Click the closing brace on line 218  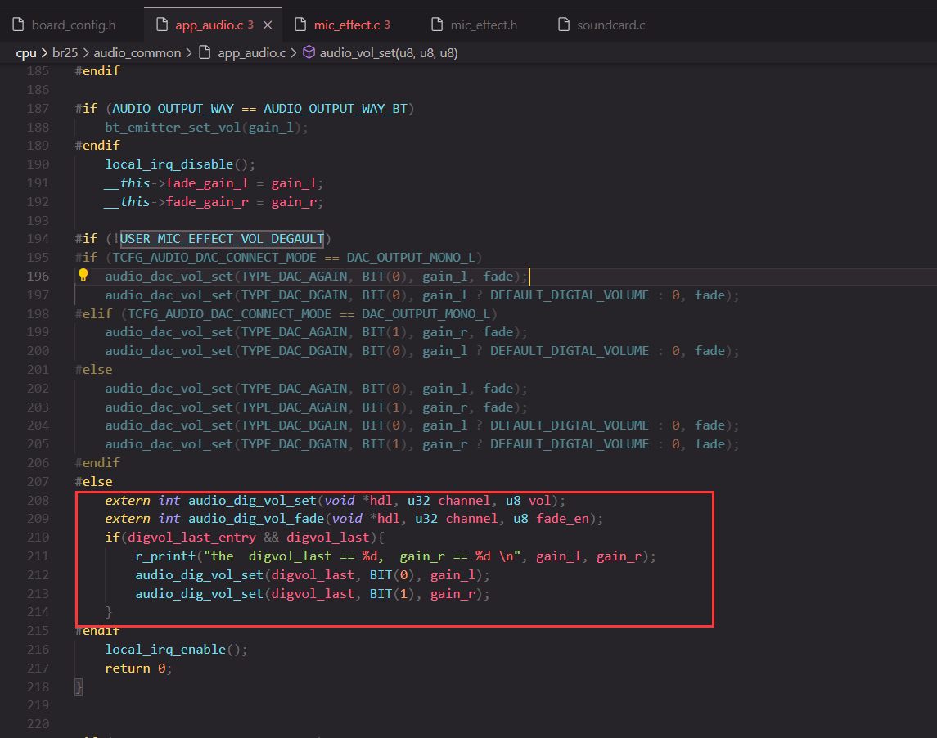[79, 687]
